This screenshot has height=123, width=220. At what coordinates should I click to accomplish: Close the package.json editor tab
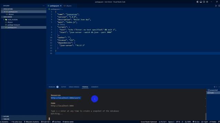[61, 6]
